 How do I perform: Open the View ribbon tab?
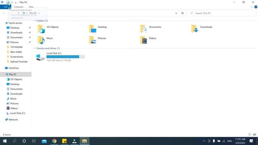click(31, 7)
